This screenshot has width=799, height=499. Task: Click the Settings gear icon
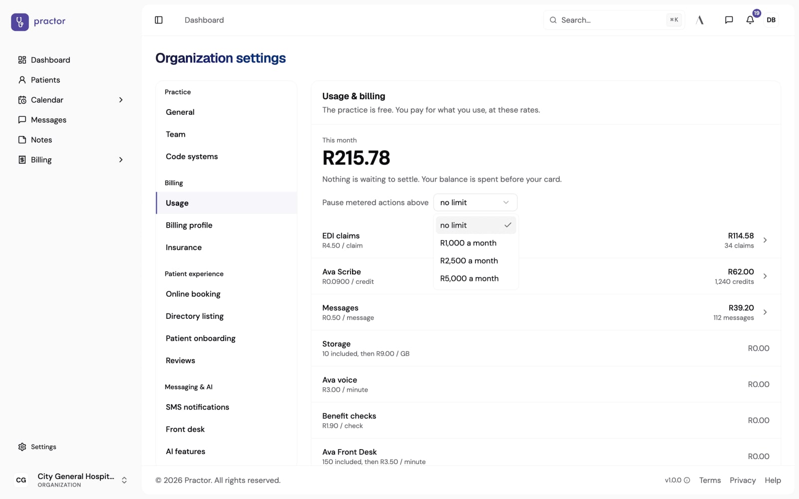(x=22, y=447)
